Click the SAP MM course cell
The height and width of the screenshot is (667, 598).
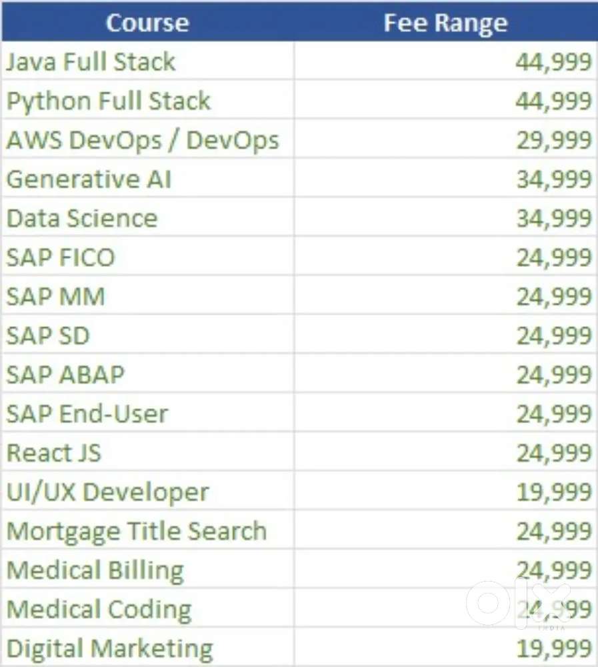(x=56, y=296)
